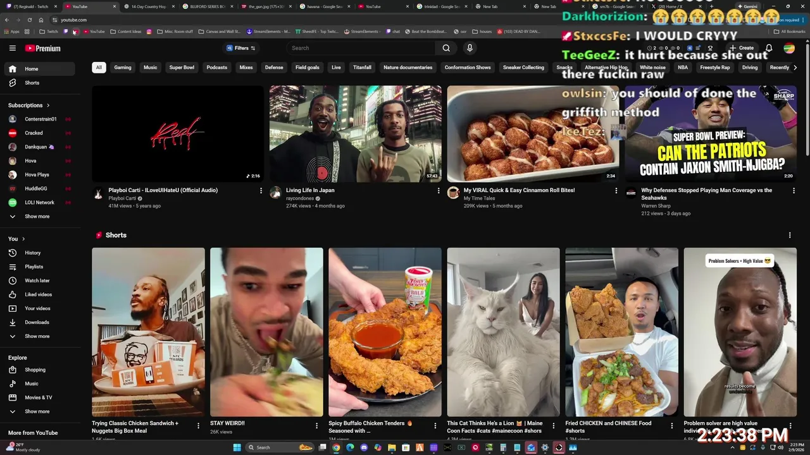The image size is (810, 455).
Task: Select the Gaming filter chip
Action: (123, 68)
